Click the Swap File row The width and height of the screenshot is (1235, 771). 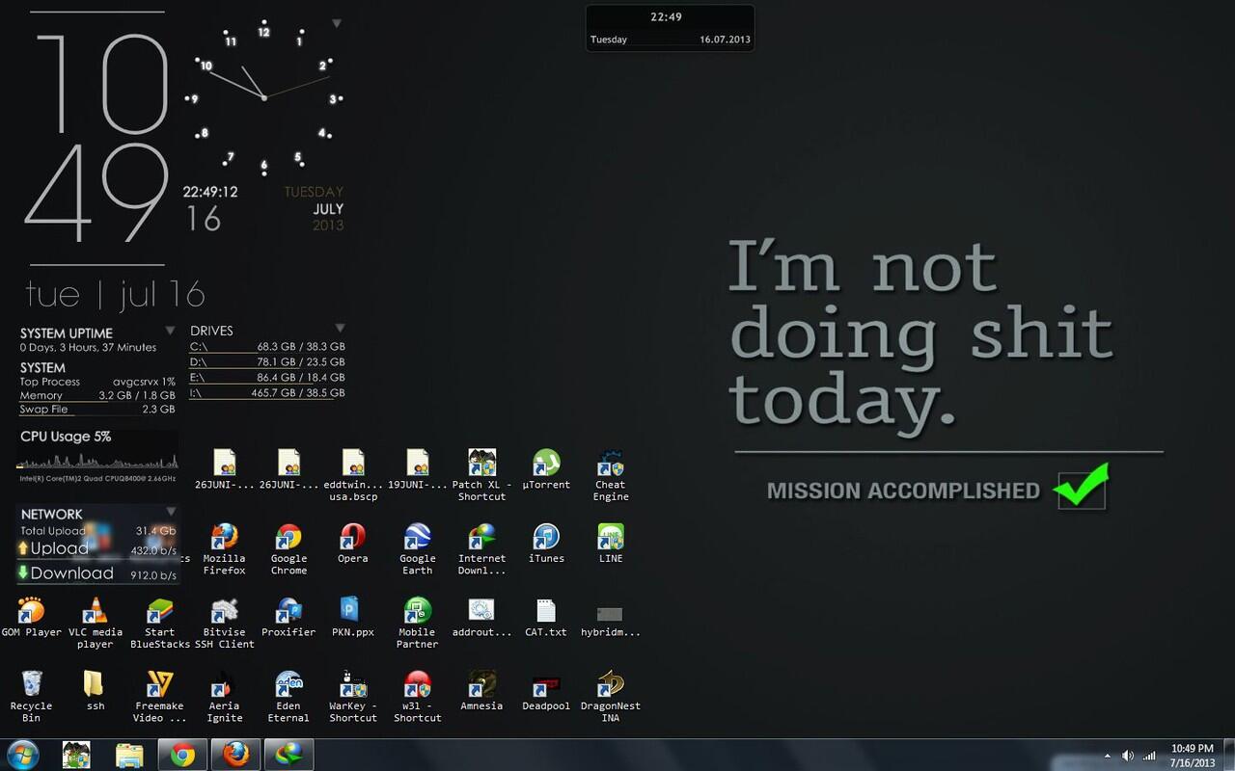[97, 410]
